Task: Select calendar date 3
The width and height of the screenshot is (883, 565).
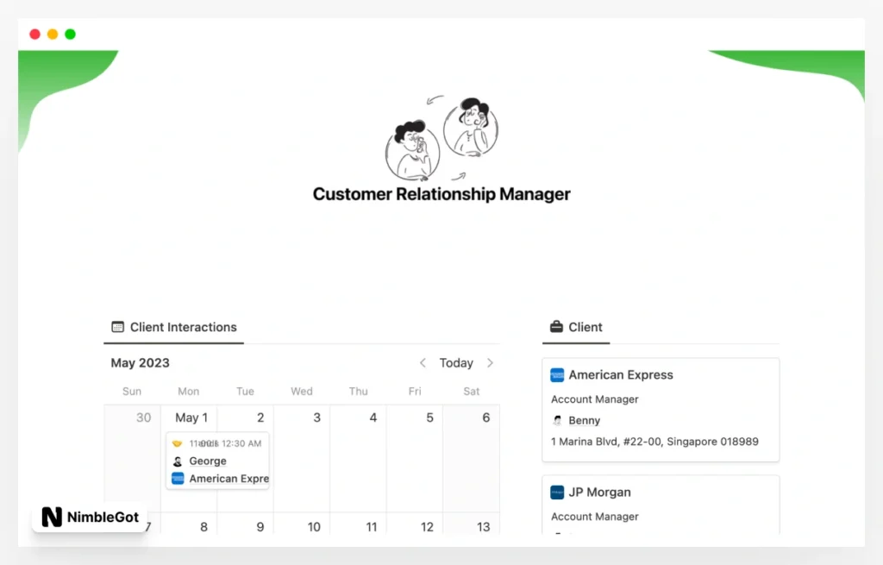Action: [x=317, y=417]
